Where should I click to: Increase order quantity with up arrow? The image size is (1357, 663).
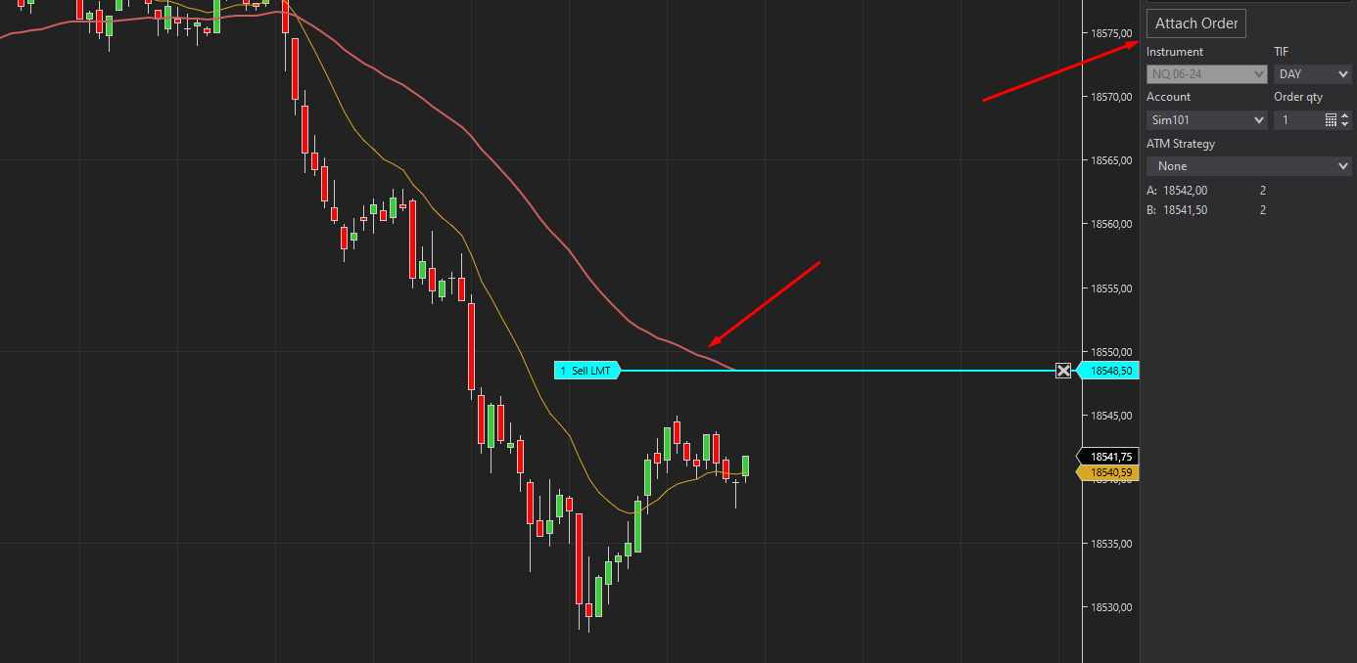[1345, 115]
